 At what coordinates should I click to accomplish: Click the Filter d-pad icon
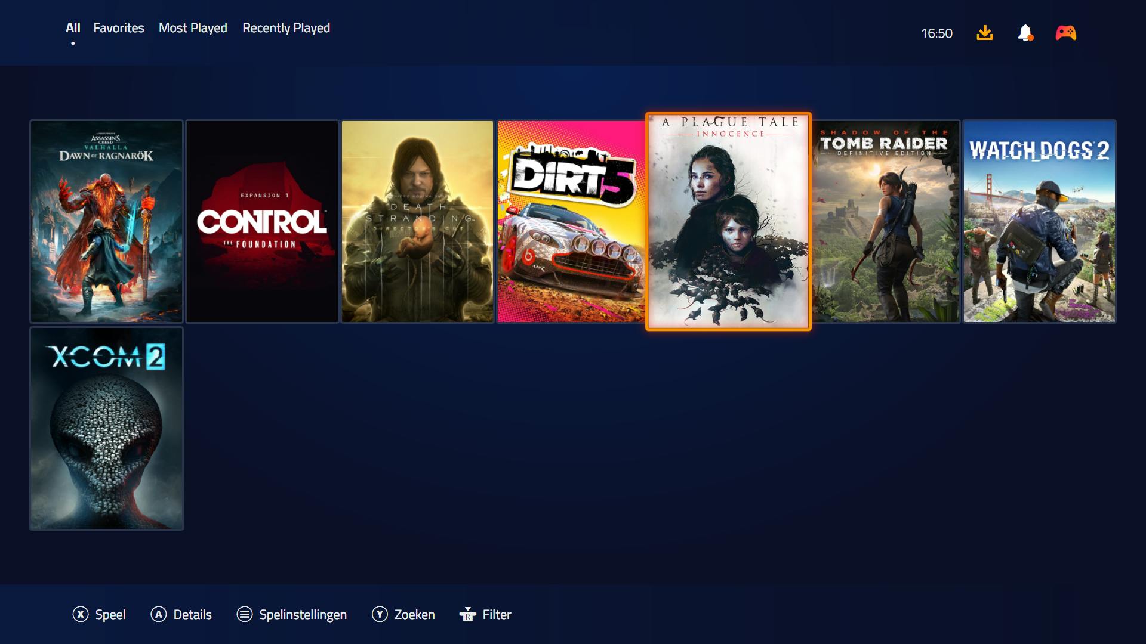pos(467,614)
